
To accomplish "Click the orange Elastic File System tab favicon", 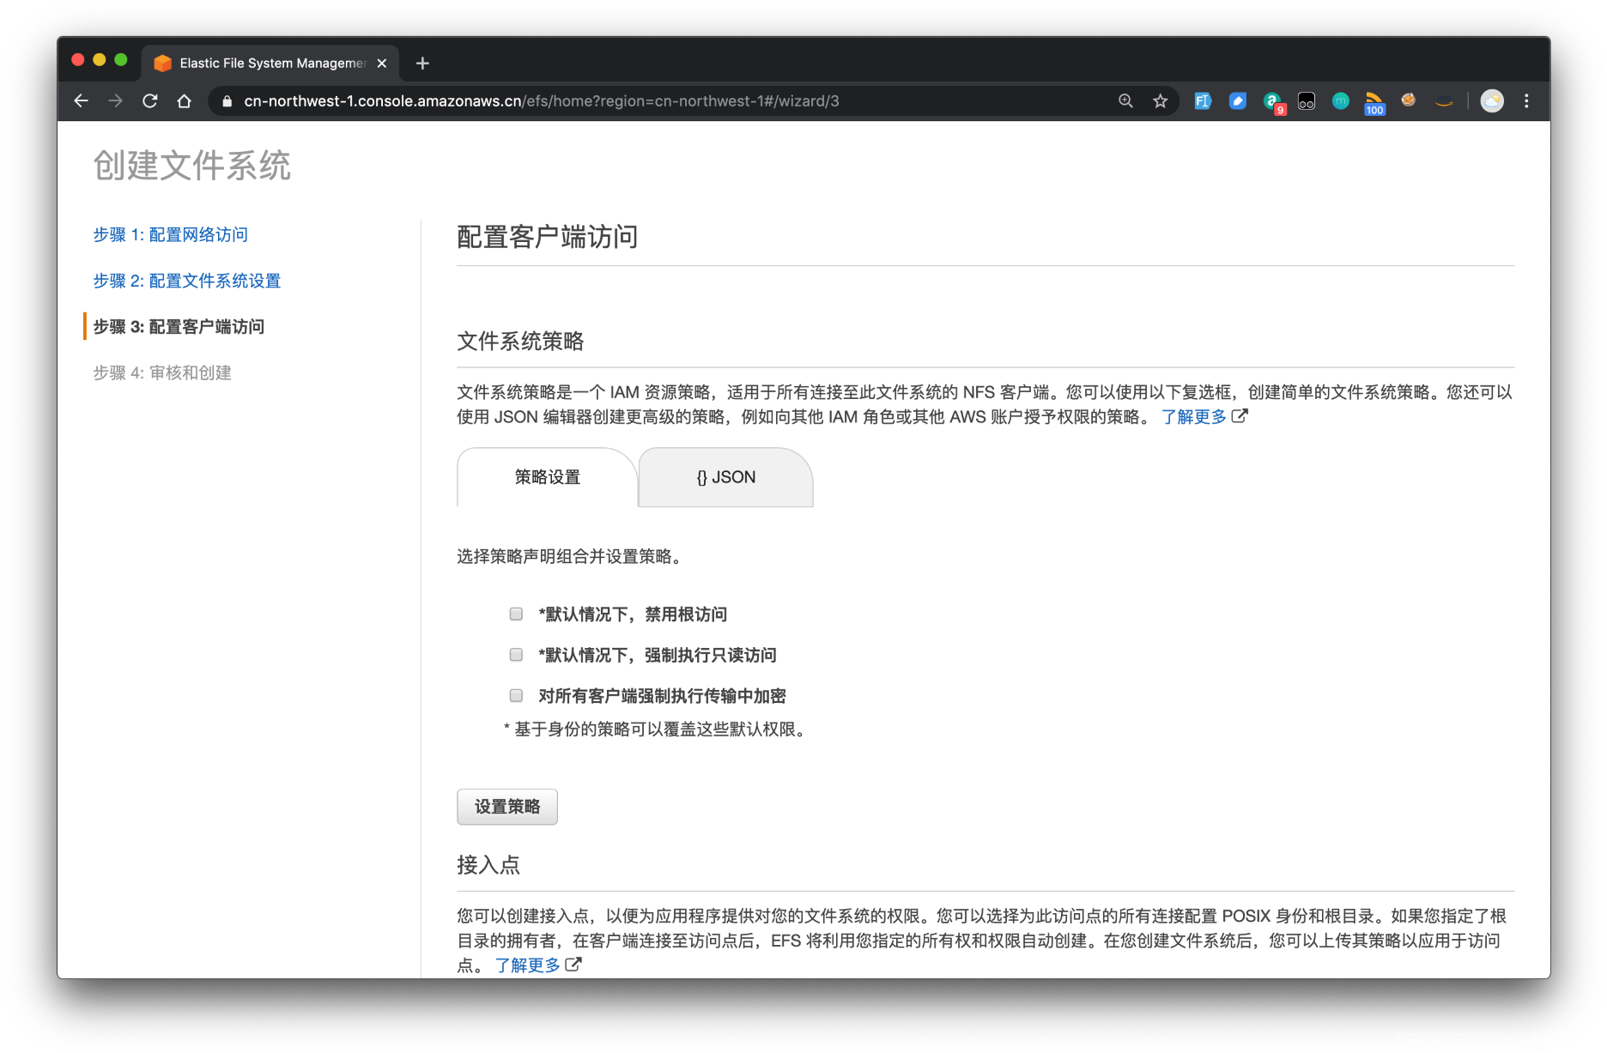I will [162, 64].
